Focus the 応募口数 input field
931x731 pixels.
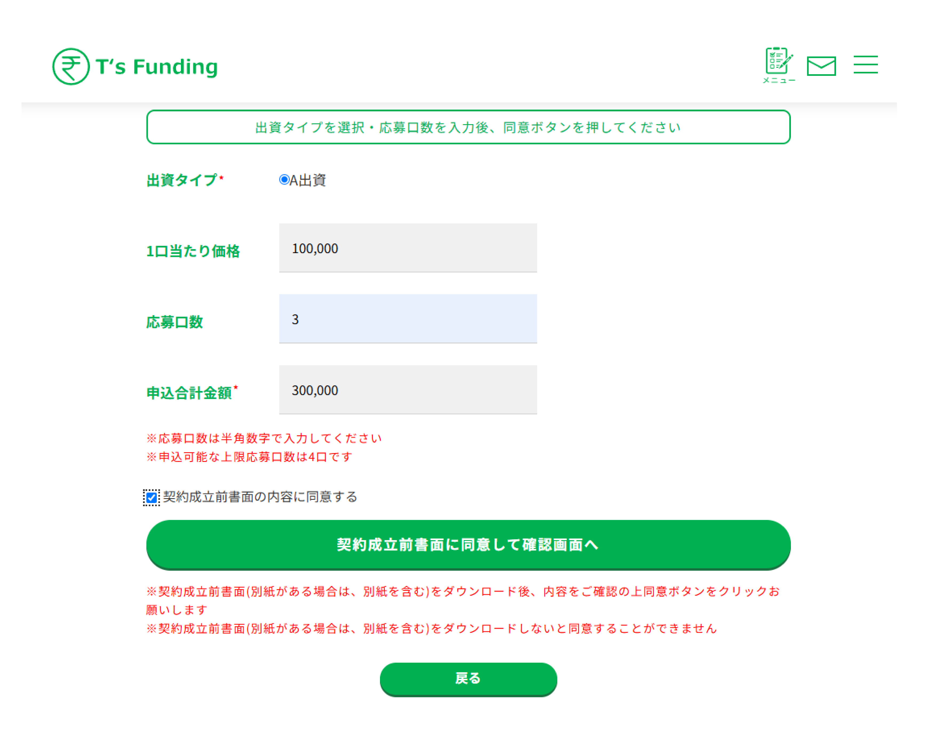pyautogui.click(x=407, y=319)
